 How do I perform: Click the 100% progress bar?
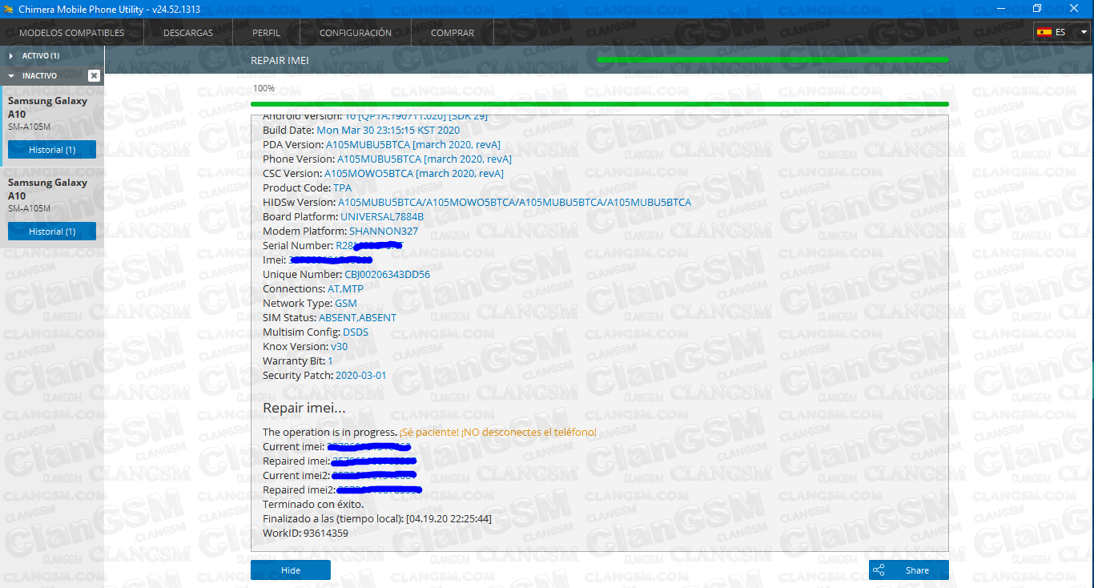(x=600, y=104)
